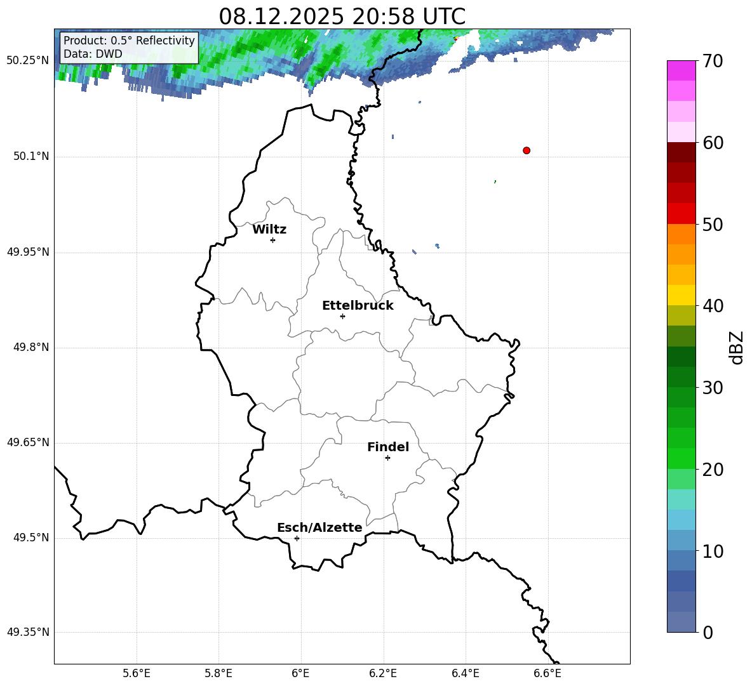The height and width of the screenshot is (686, 752).
Task: Click the Findel location cross marker
Action: tap(387, 458)
